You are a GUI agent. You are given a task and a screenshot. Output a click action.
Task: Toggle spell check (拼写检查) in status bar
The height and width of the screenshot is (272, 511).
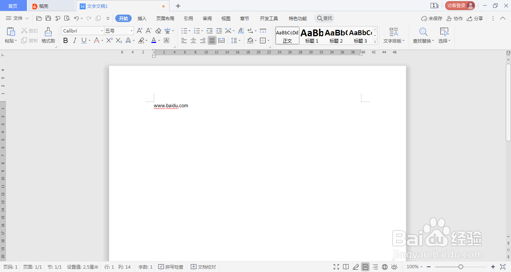click(x=171, y=267)
